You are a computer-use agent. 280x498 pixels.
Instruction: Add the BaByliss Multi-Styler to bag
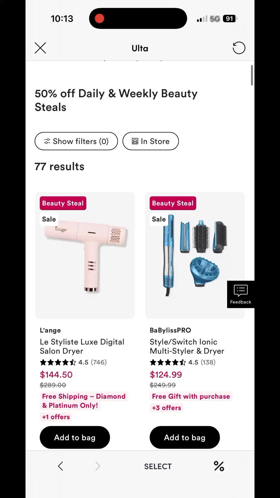(185, 437)
